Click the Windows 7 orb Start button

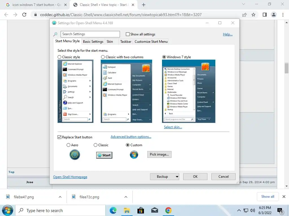coord(8,210)
